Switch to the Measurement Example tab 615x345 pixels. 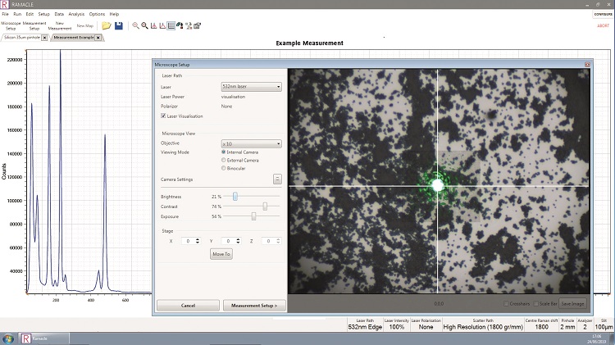(74, 38)
